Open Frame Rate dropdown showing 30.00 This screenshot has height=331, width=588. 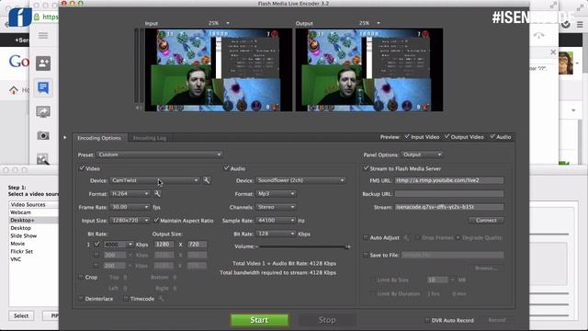(130, 207)
